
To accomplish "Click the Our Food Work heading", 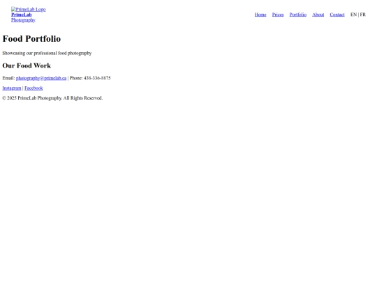I will 27,65.
